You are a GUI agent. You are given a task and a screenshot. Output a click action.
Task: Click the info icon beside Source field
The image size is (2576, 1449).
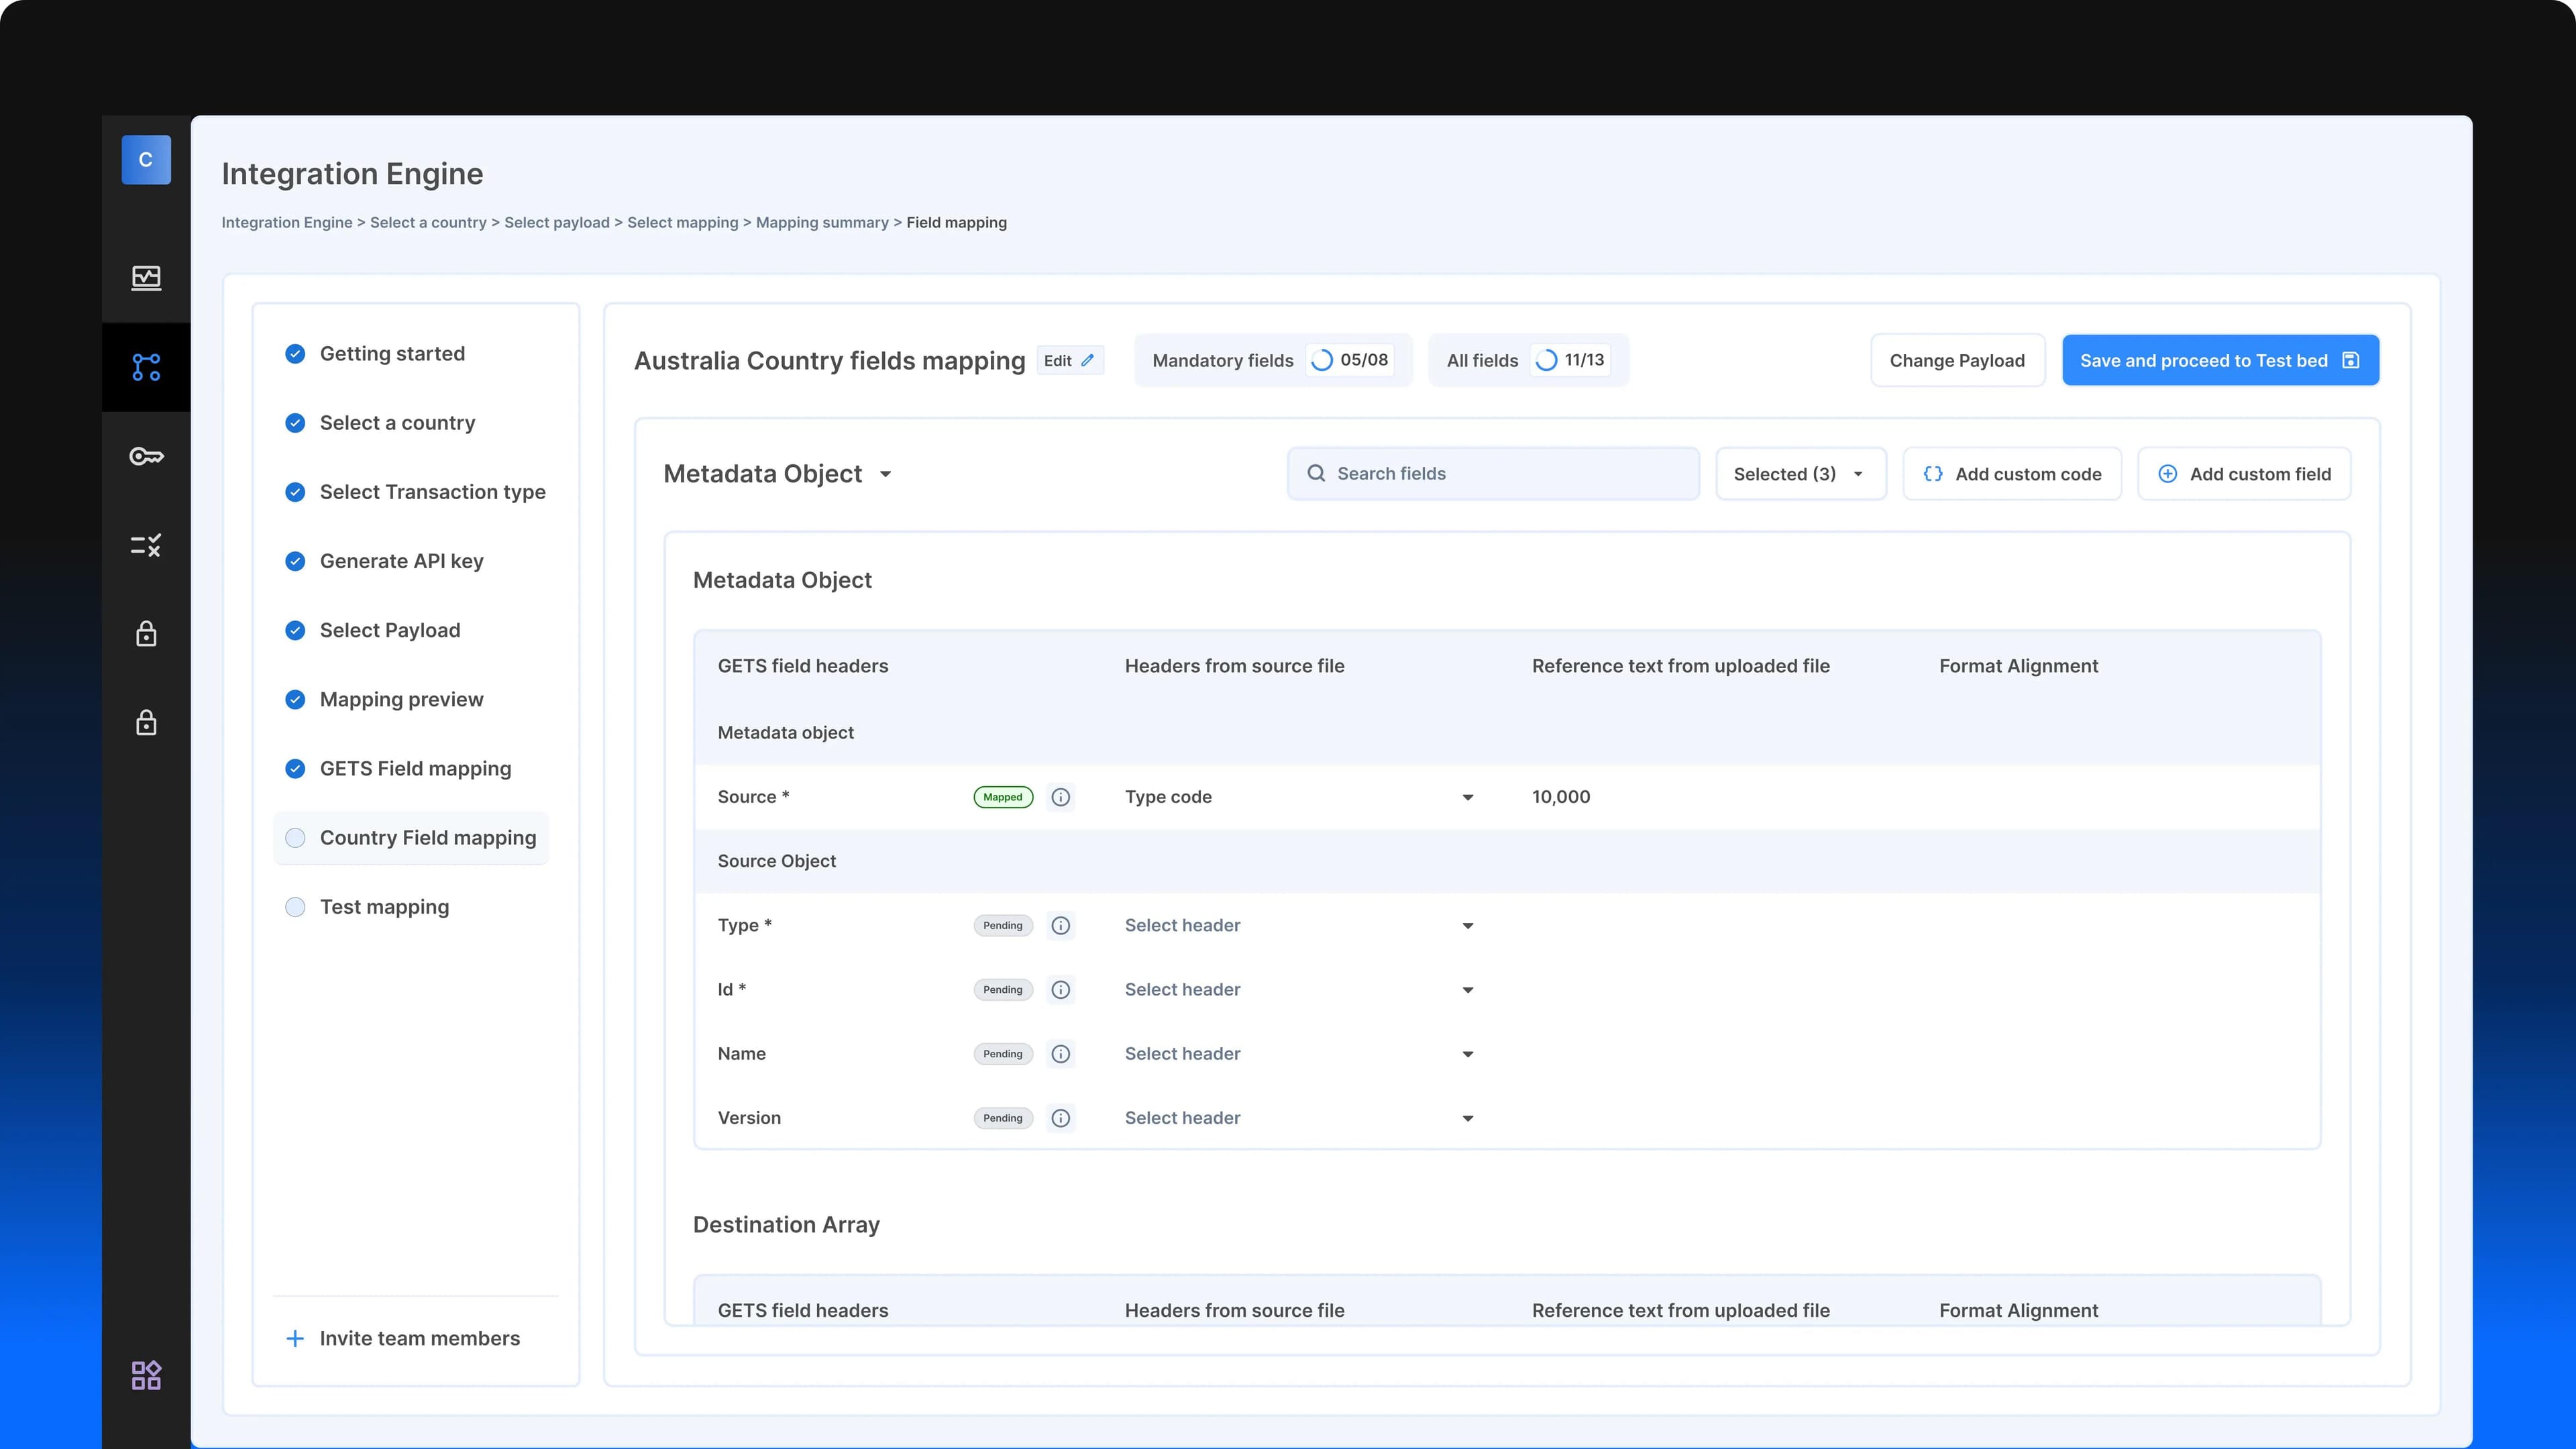tap(1061, 797)
